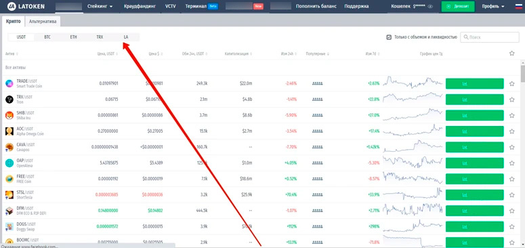This screenshot has height=248, width=525.
Task: Focus the Поиск search field
Action: [x=490, y=37]
